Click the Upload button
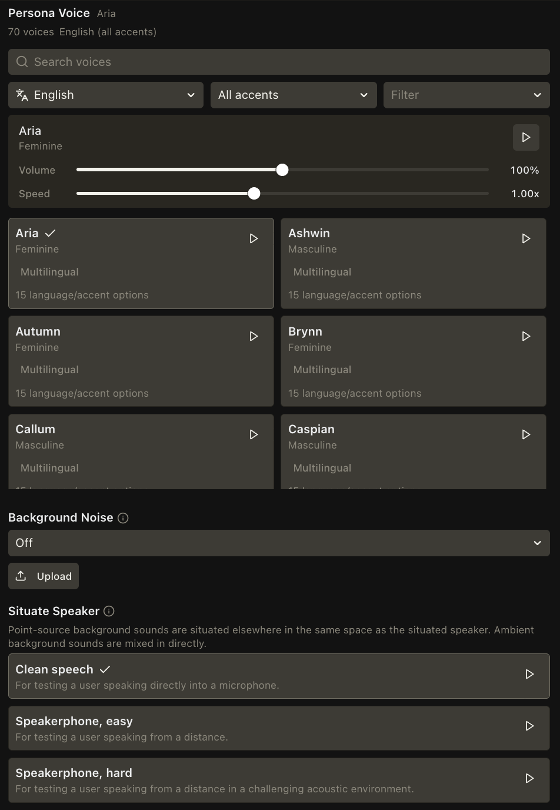Image resolution: width=560 pixels, height=810 pixels. coord(44,576)
